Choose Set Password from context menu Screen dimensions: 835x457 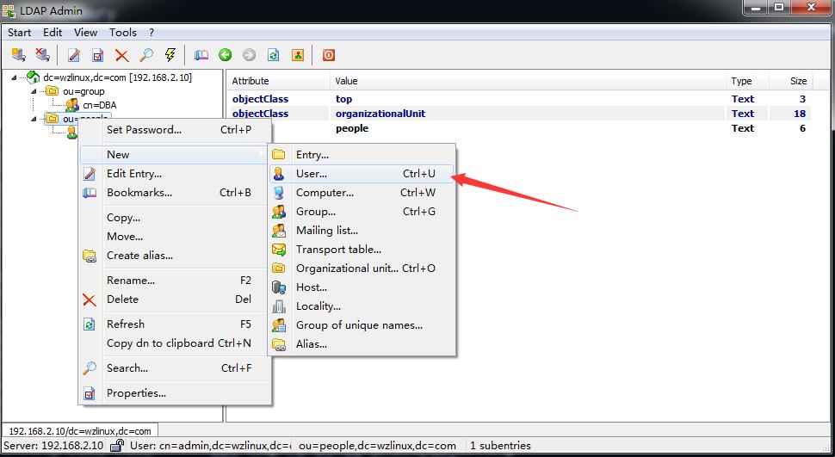(175, 129)
